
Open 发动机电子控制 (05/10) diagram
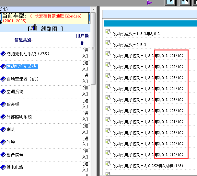[148, 100]
